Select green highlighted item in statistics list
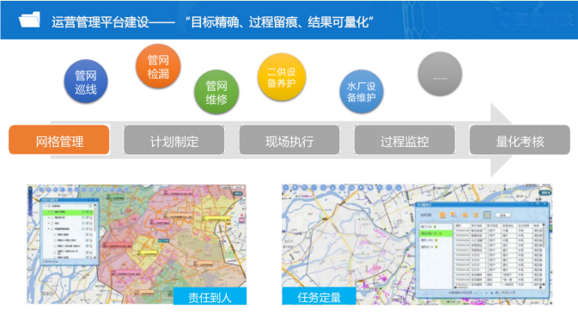Viewport: 578px width, 327px height. 436,233
